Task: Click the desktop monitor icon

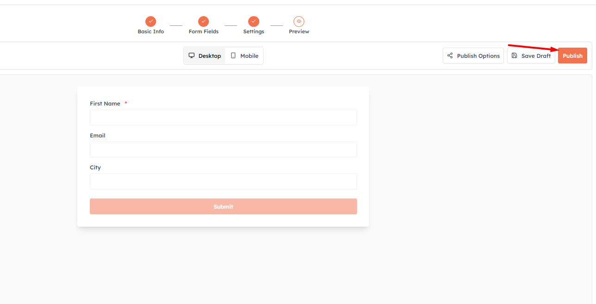Action: [x=191, y=56]
